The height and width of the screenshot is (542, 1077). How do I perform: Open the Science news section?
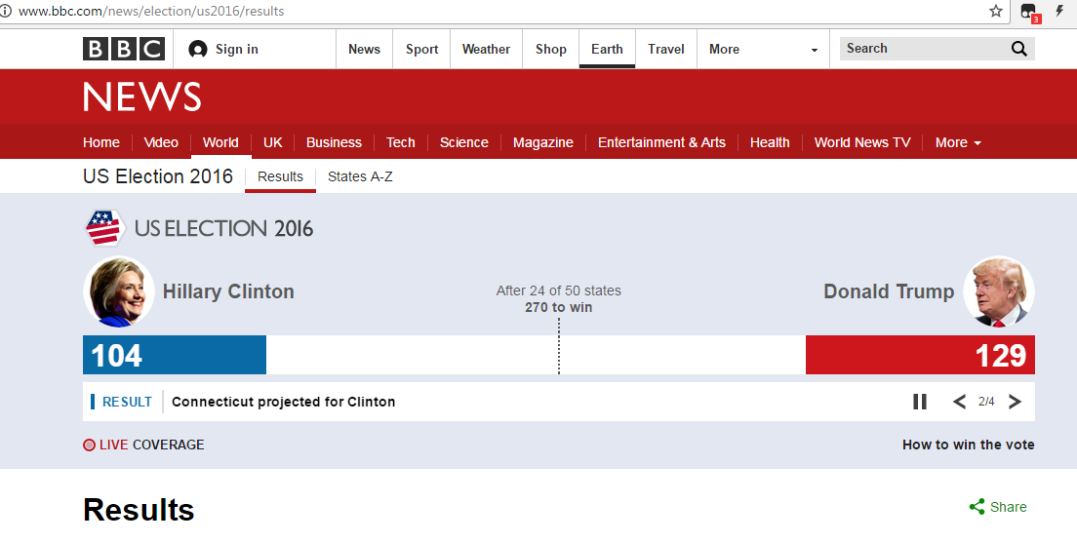click(463, 142)
